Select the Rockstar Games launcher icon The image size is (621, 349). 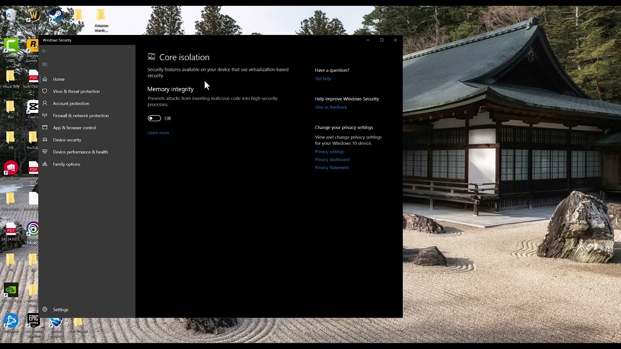33,51
